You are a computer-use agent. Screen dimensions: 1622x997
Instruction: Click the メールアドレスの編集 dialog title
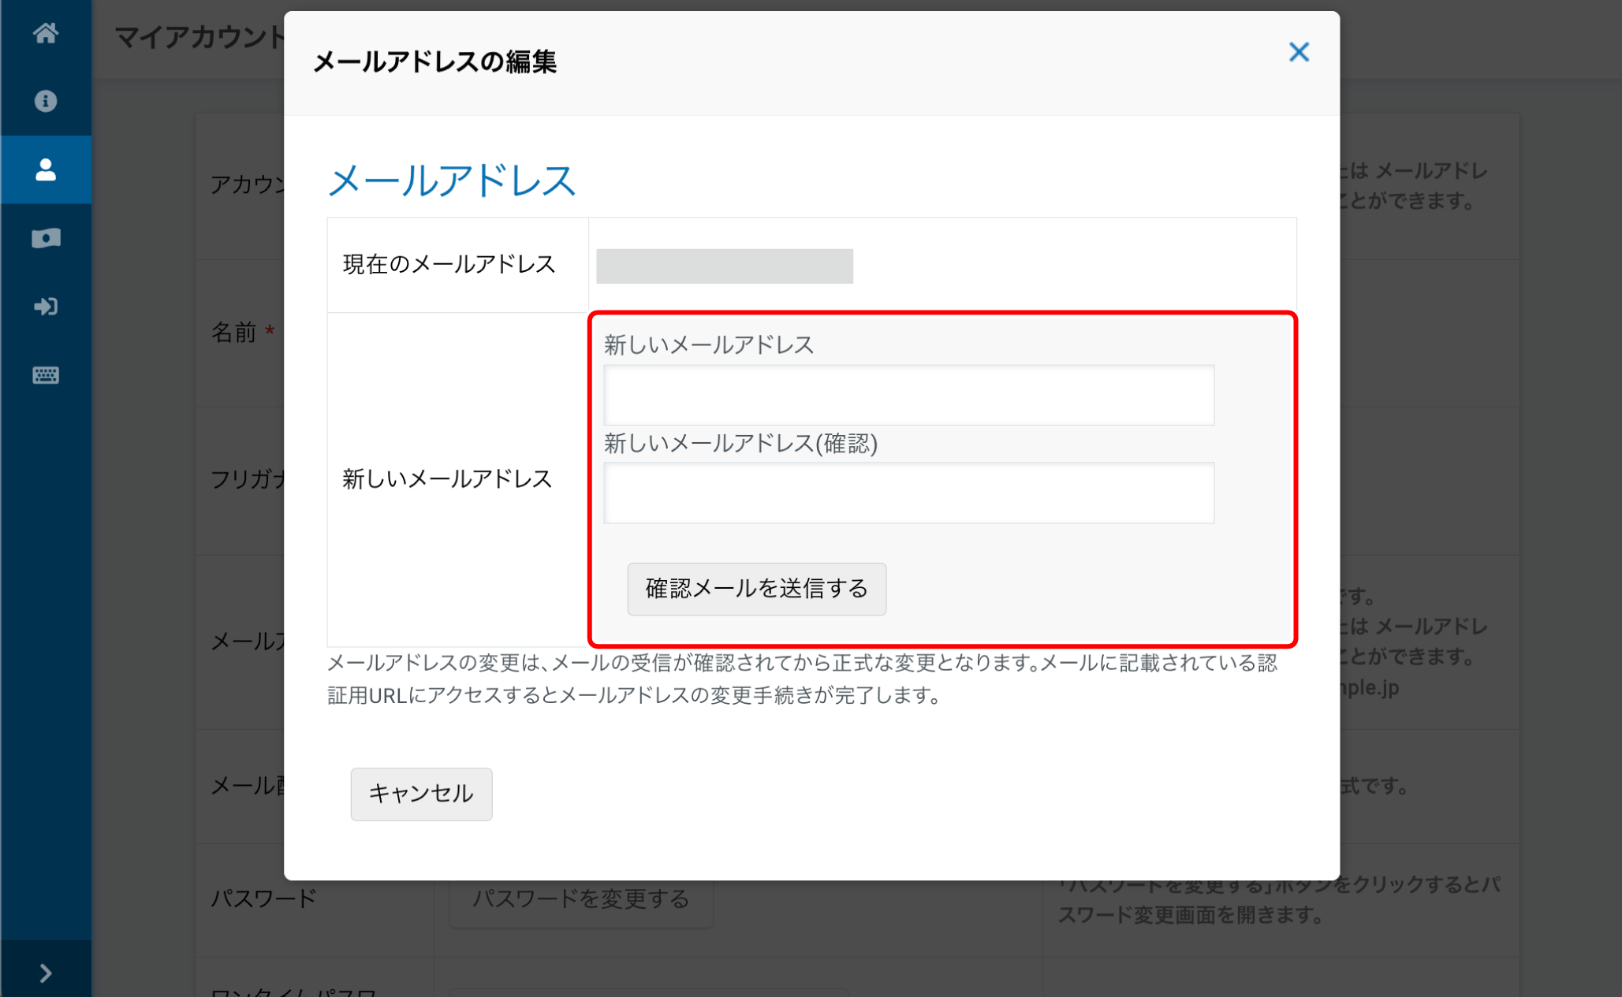[x=434, y=61]
